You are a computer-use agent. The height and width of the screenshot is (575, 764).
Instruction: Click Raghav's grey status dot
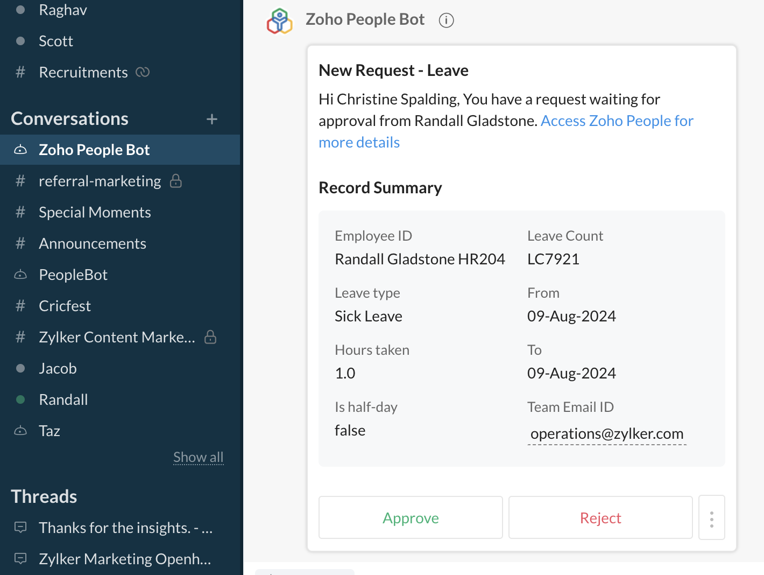20,10
